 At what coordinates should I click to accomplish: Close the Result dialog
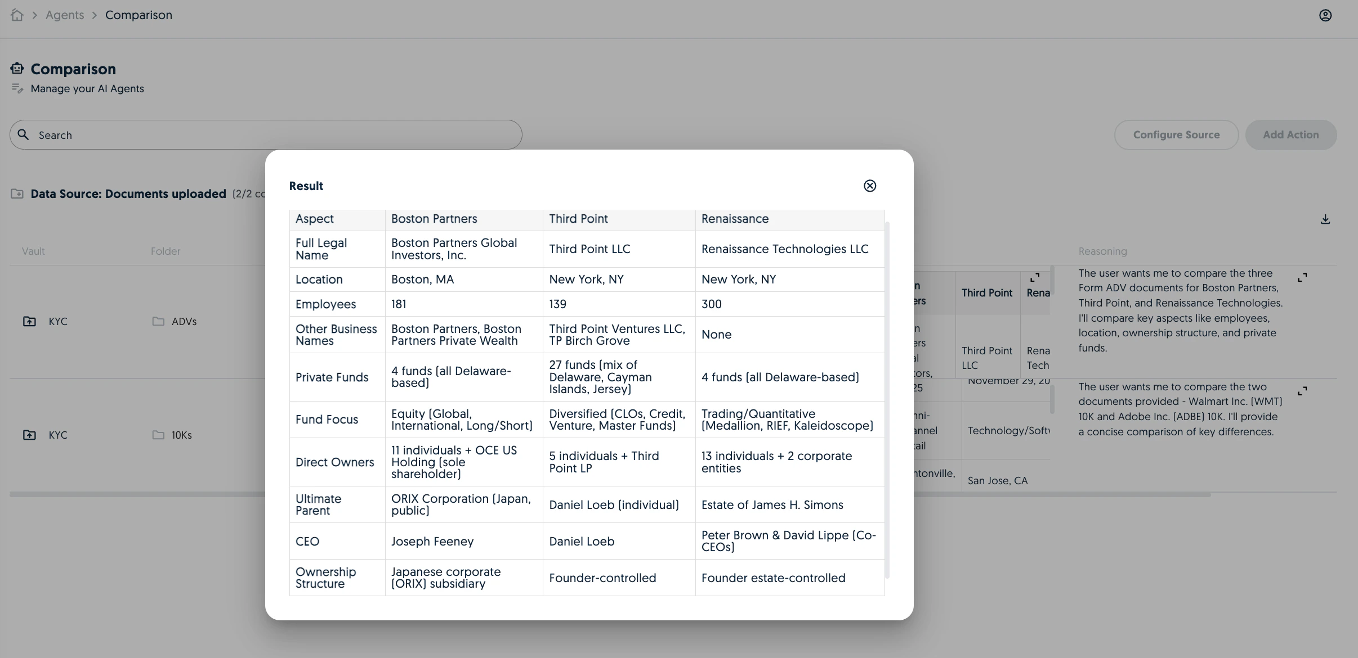coord(870,186)
